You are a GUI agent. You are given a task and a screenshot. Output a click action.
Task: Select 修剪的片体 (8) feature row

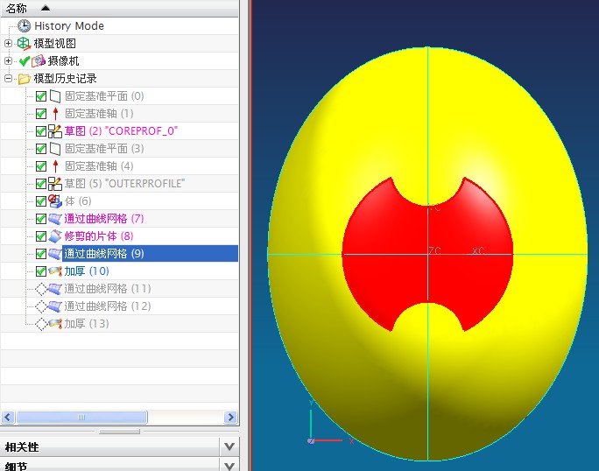pyautogui.click(x=99, y=236)
